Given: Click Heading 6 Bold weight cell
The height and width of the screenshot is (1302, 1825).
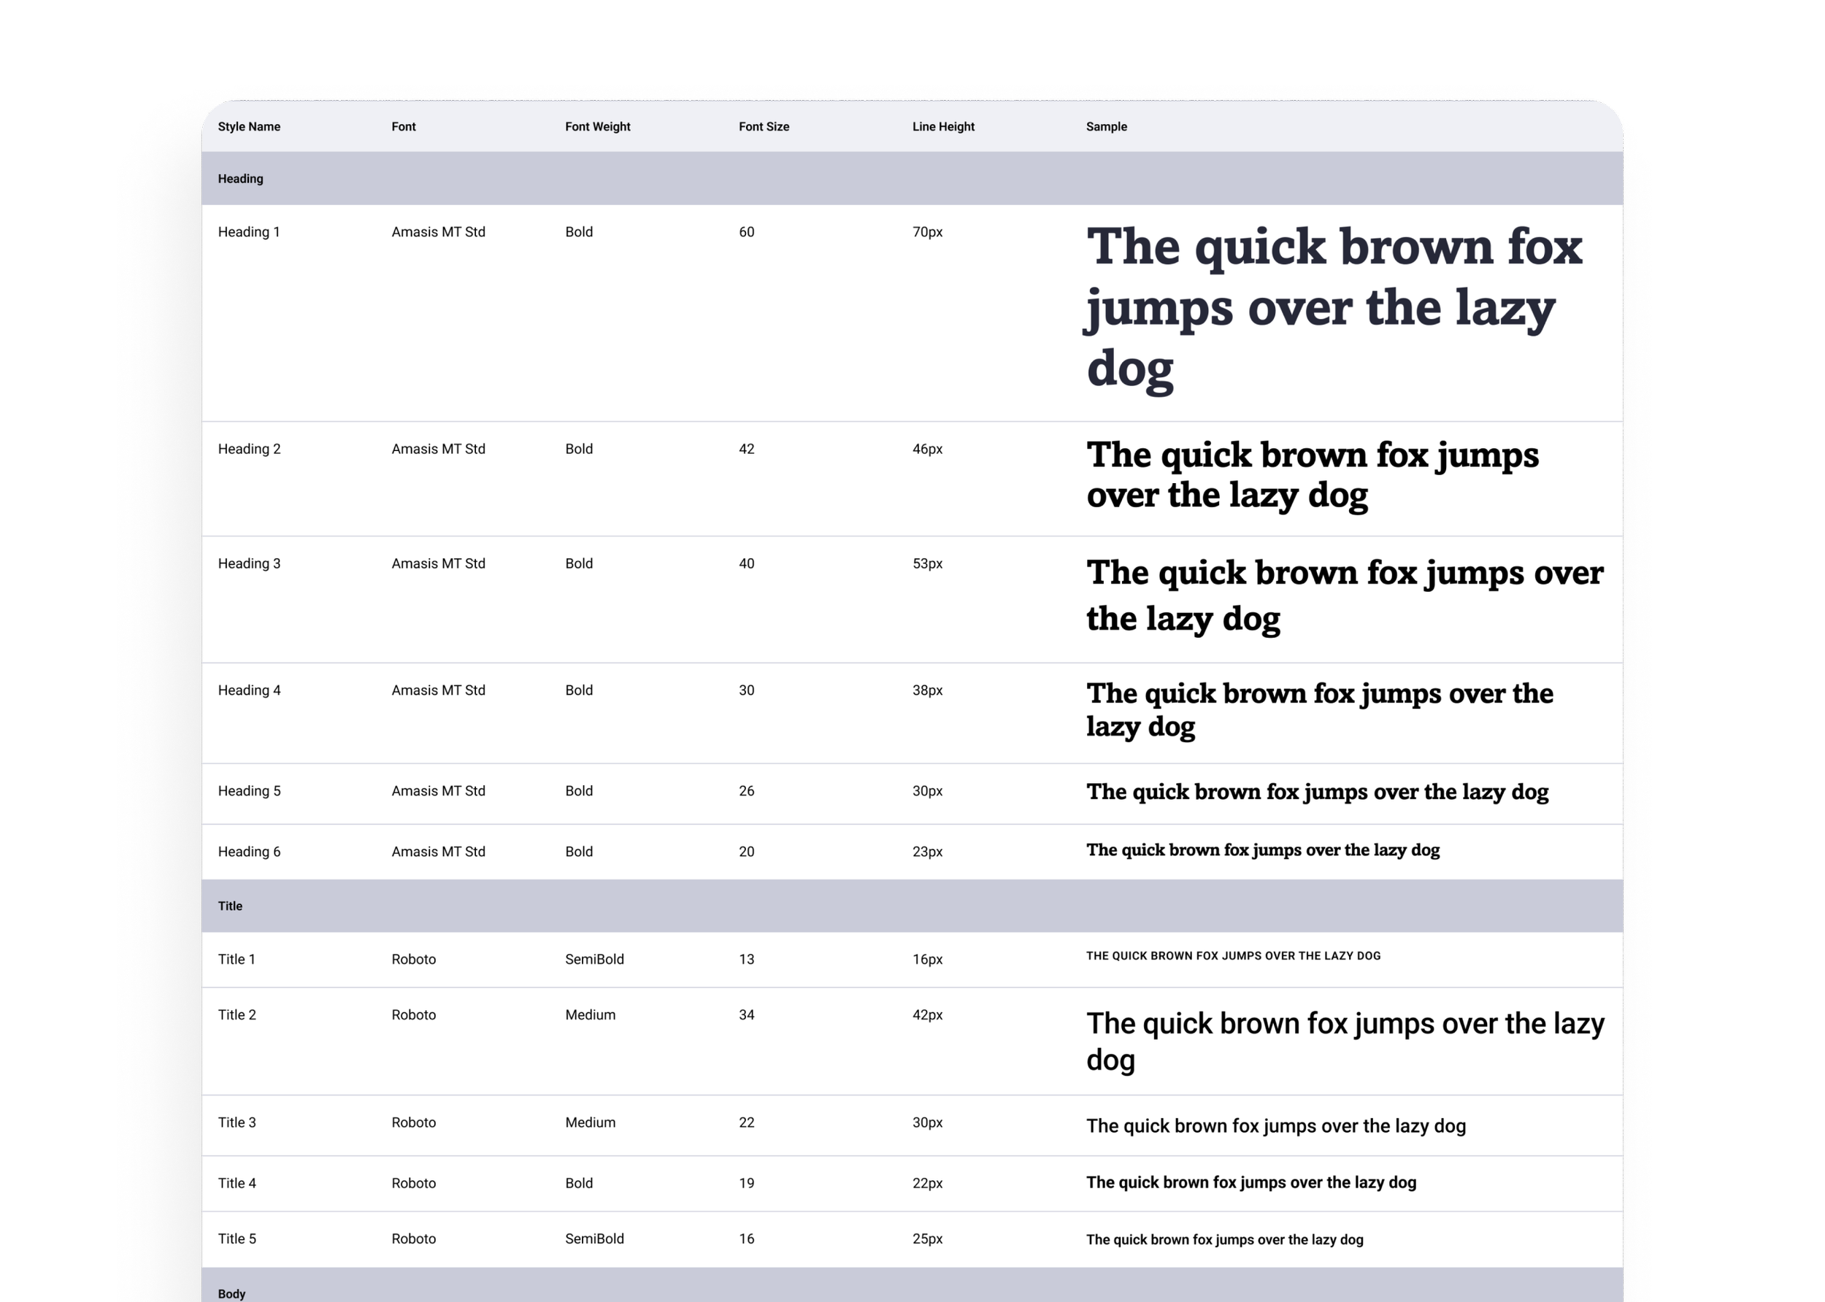Looking at the screenshot, I should (x=578, y=852).
